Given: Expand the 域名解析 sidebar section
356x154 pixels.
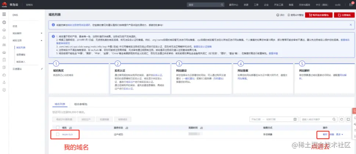Looking at the screenshot, I should pos(41,33).
